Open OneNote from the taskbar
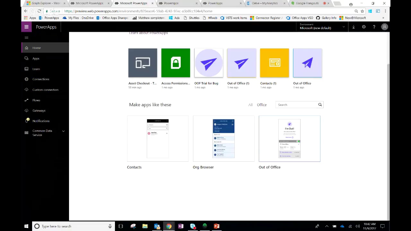This screenshot has height=231, width=411. (x=181, y=226)
